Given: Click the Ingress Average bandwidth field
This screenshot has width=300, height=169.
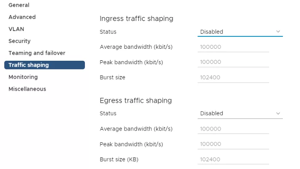Looking at the screenshot, I should [233, 47].
